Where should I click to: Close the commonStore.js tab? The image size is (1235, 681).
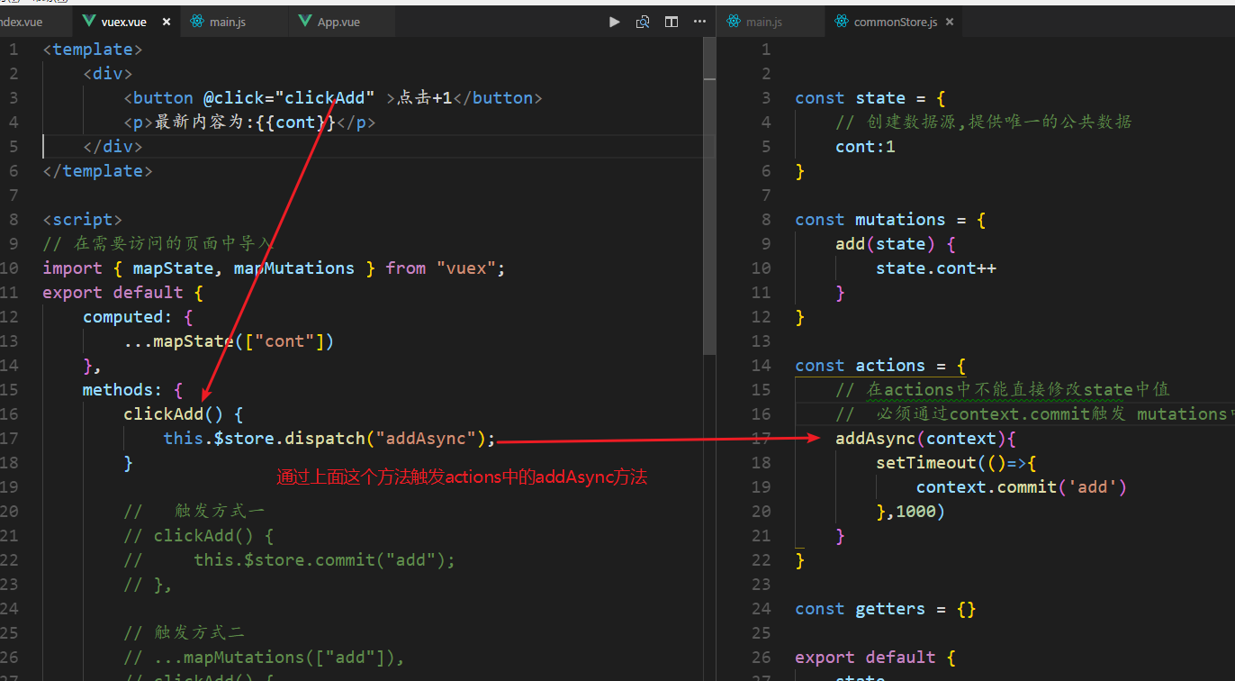950,22
